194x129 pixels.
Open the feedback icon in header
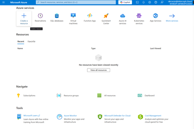pyautogui.click(x=162, y=2)
